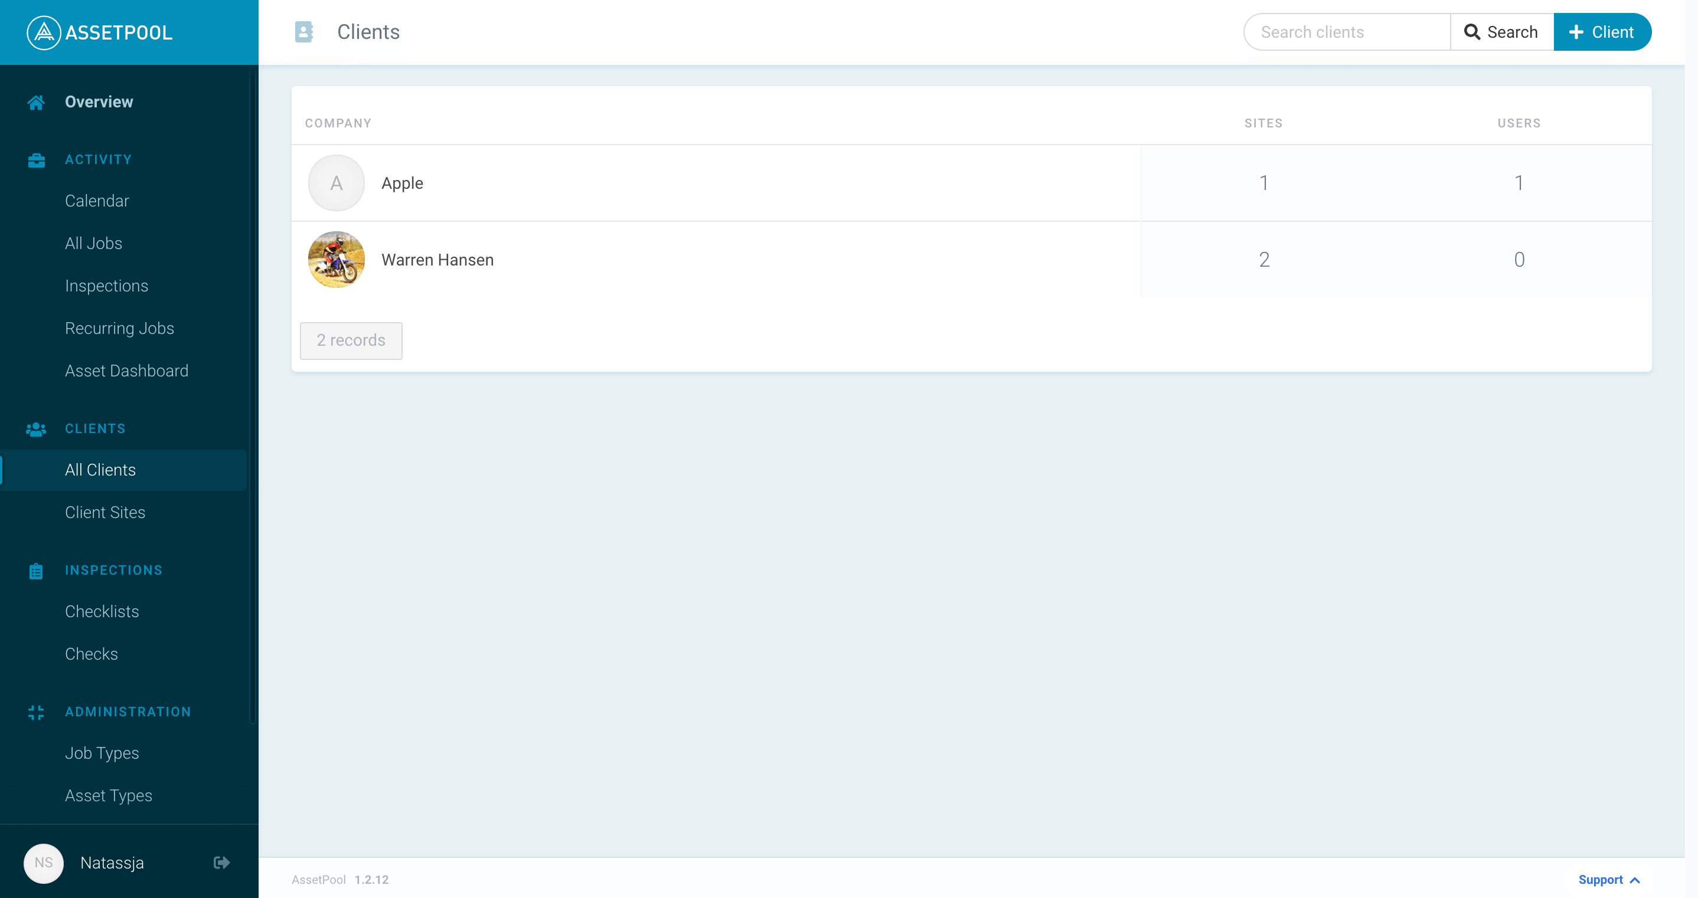
Task: Click the Administration icon in sidebar
Action: click(x=35, y=712)
